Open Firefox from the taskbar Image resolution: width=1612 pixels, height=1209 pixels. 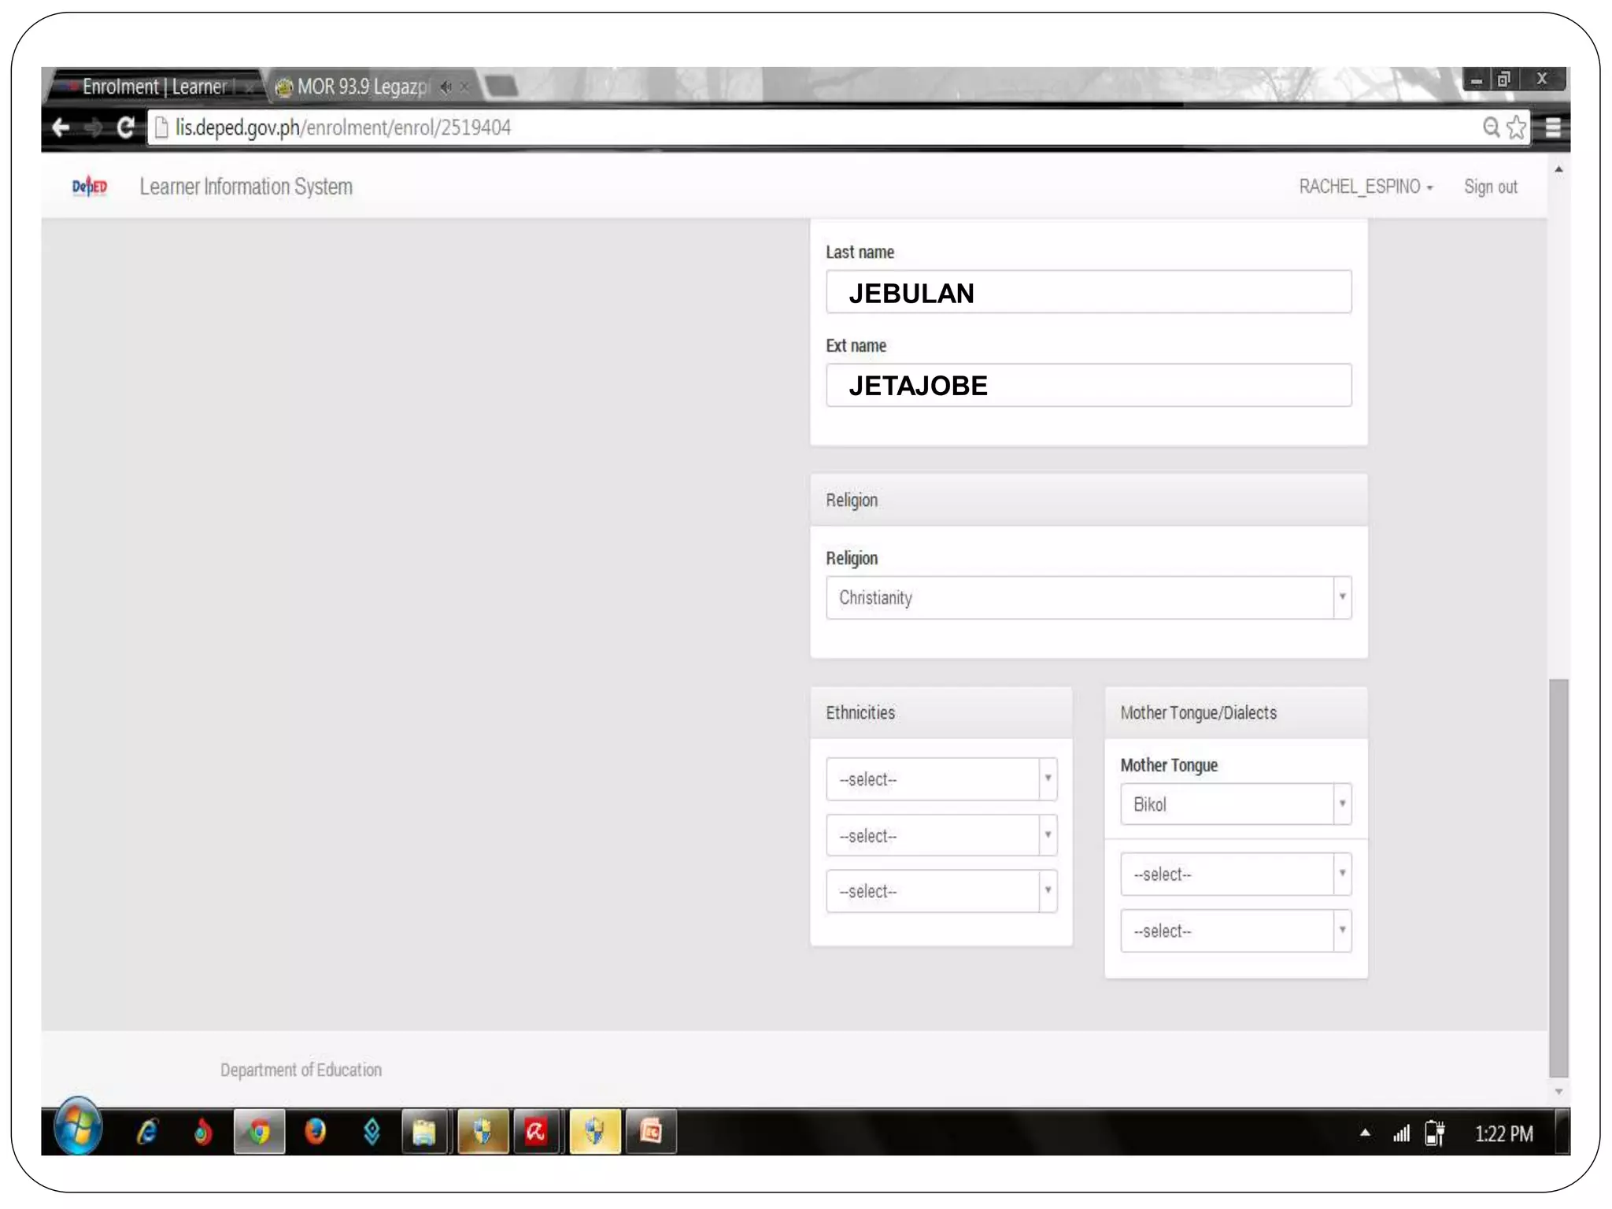click(x=315, y=1132)
